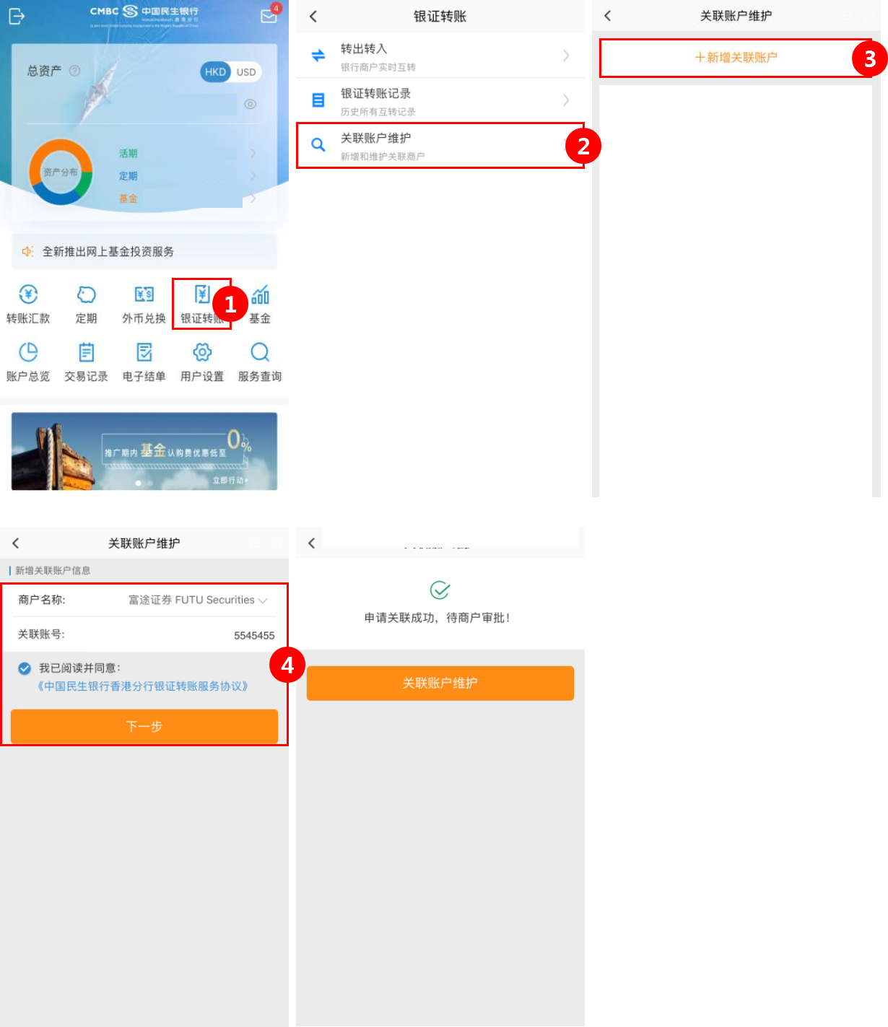Screen dimensions: 888x1027
Task: Click the 关联账号 input field
Action: click(144, 635)
